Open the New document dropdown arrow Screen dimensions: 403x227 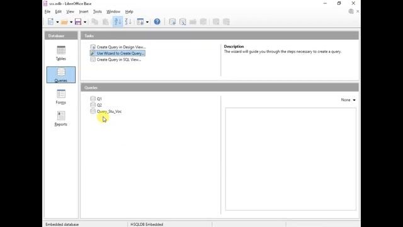[x=57, y=22]
